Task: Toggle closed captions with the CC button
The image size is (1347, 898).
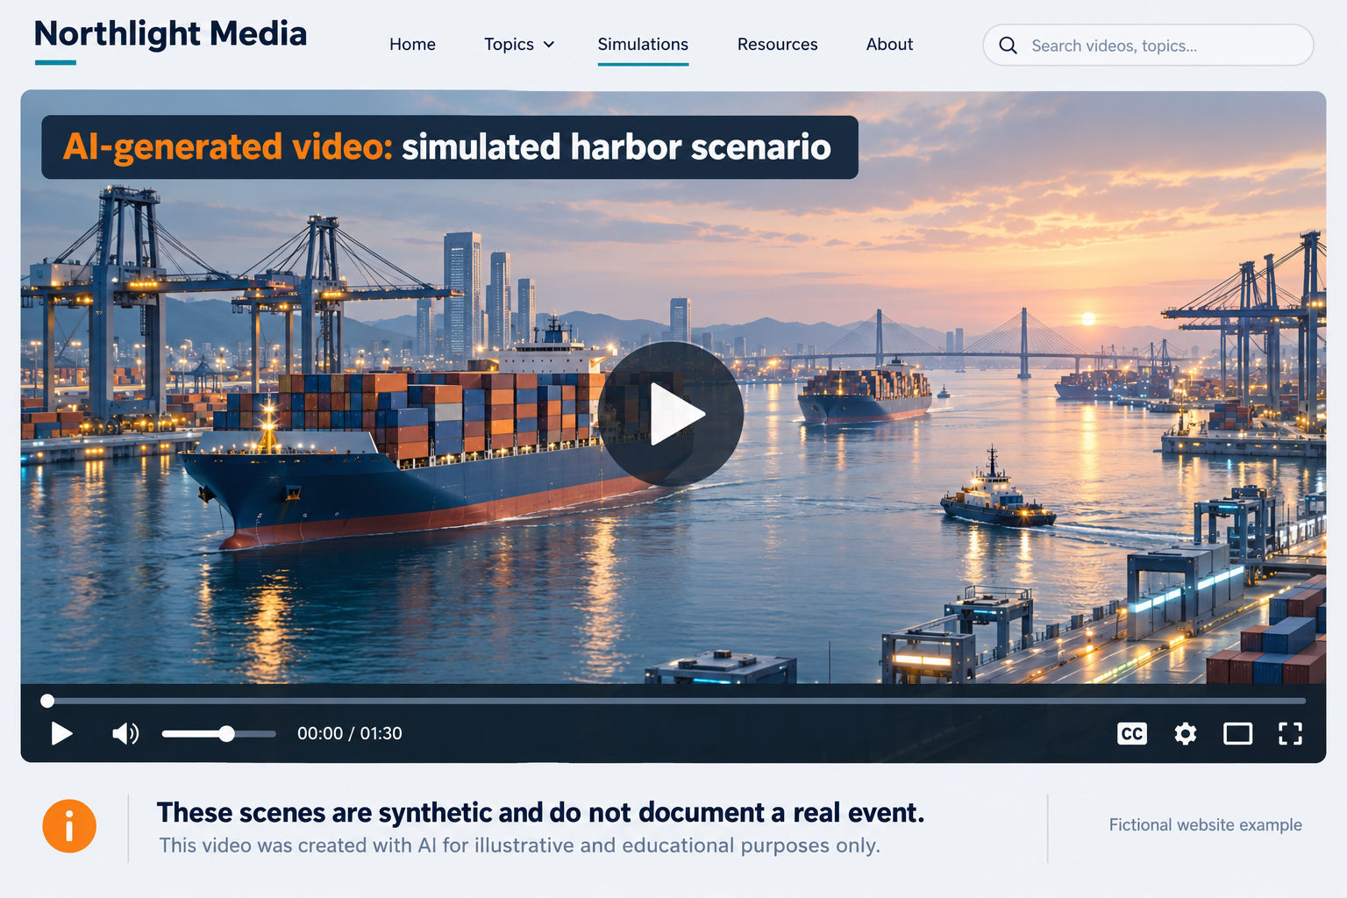Action: 1132,734
